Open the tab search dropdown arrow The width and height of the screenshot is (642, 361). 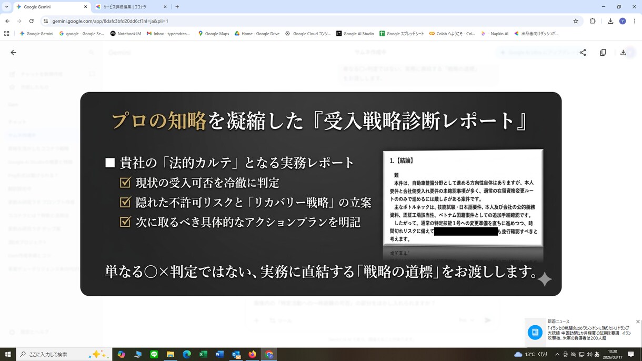(6, 7)
